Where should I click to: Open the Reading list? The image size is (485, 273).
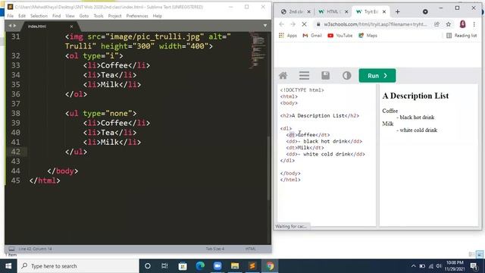coord(462,36)
